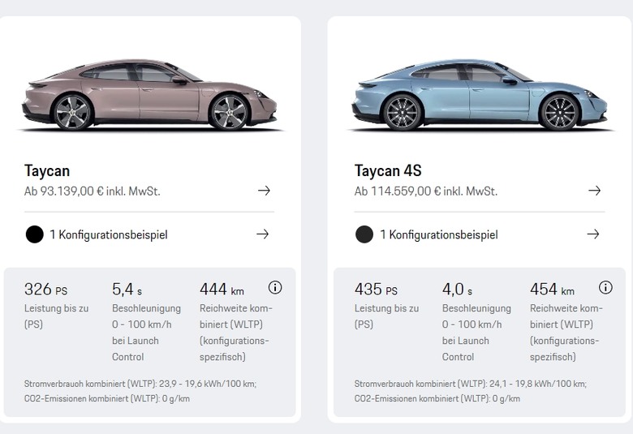Open Taycan's 1 Konfigurationsbeispiel link
The width and height of the screenshot is (633, 434).
click(x=109, y=234)
